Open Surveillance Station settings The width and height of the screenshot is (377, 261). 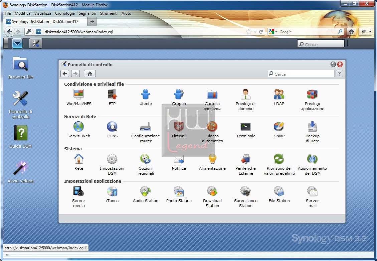pyautogui.click(x=245, y=197)
